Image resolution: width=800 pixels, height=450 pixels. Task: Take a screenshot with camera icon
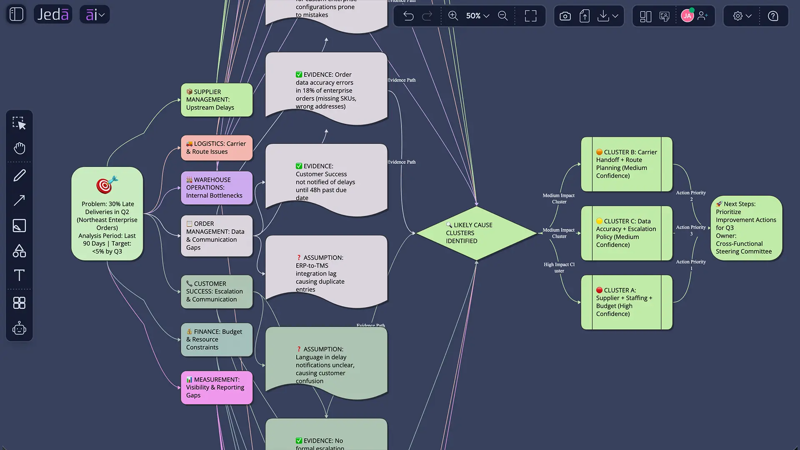point(565,16)
